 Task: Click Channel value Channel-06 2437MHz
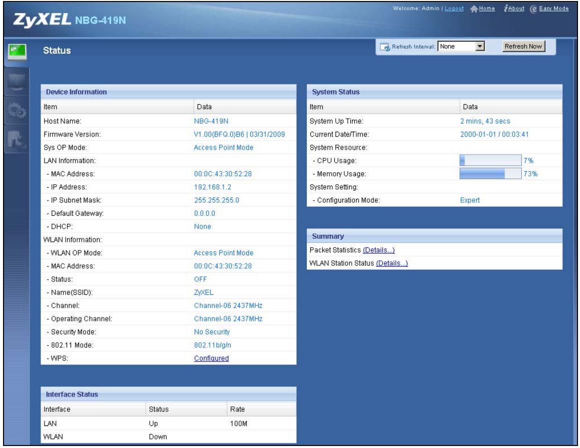(228, 305)
